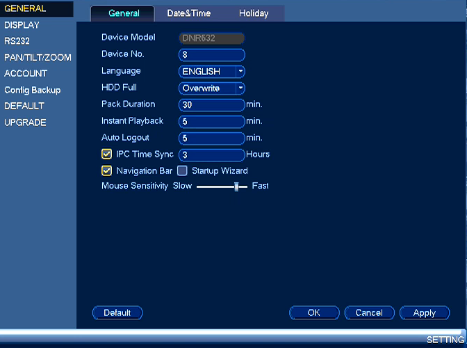Open Config Backup page

(x=33, y=90)
